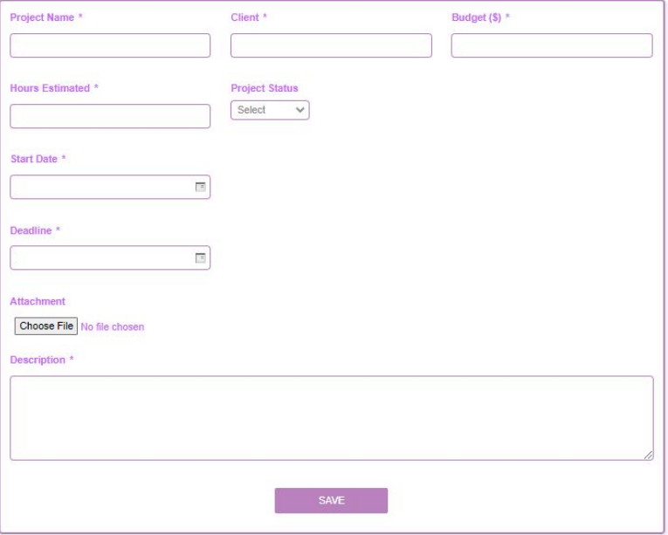The image size is (668, 535).
Task: Click inside the Description text area
Action: coord(331,417)
